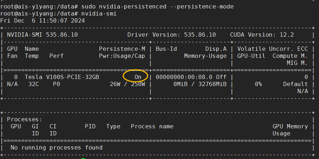
Task: Click the 0MiB / 32768MiB memory usage
Action: point(200,84)
